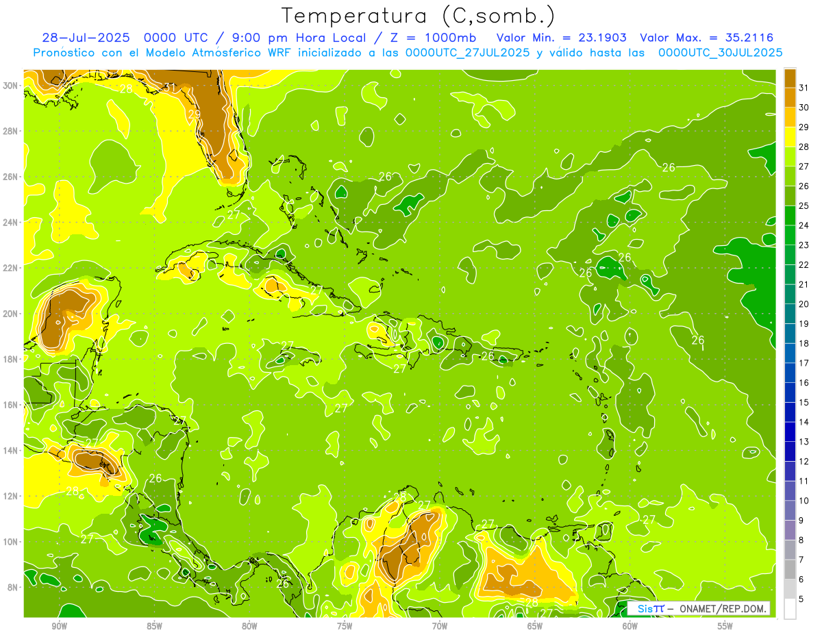This screenshot has height=635, width=822.
Task: Pick the amber legend swatch between 29 and 30
Action: (x=790, y=118)
